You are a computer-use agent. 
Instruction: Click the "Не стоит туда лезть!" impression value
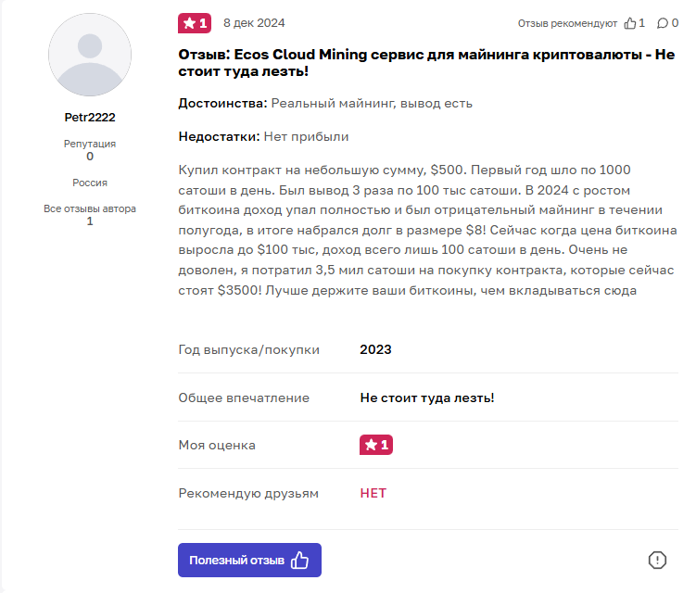427,397
